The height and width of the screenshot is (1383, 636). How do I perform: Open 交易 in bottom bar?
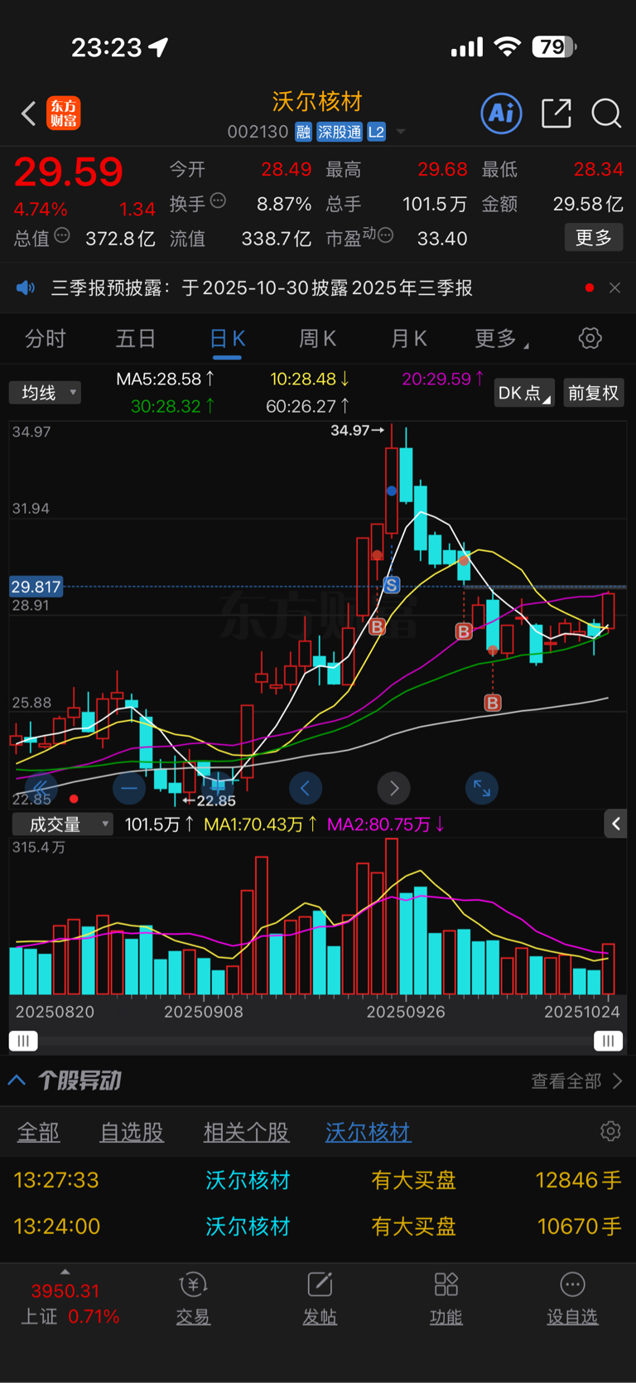193,1299
